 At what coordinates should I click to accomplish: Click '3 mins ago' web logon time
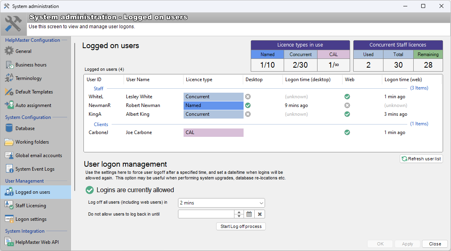click(x=395, y=114)
